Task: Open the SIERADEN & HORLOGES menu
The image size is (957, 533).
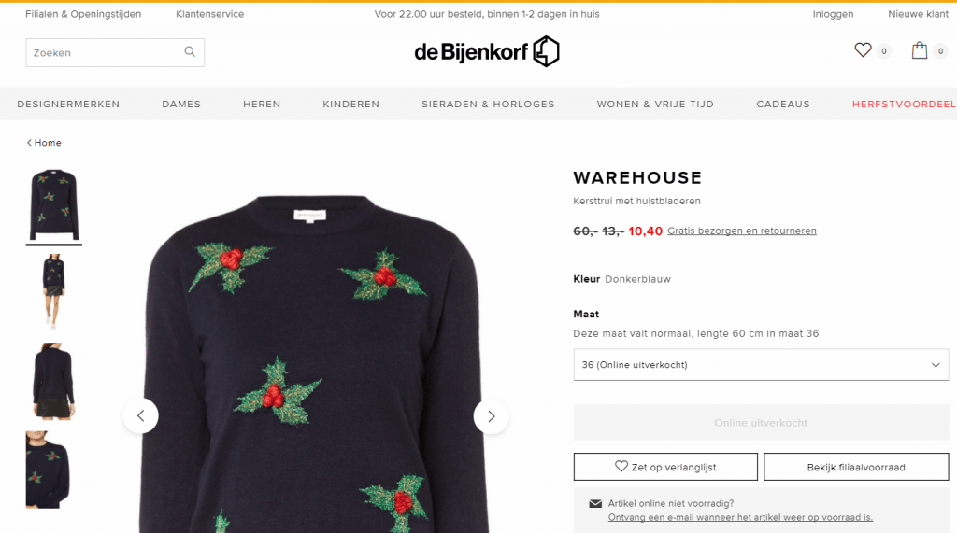Action: point(488,105)
